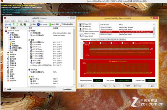The width and height of the screenshot is (167, 110).
Task: Expand the 操作系统 tree node
Action: [x=6, y=55]
